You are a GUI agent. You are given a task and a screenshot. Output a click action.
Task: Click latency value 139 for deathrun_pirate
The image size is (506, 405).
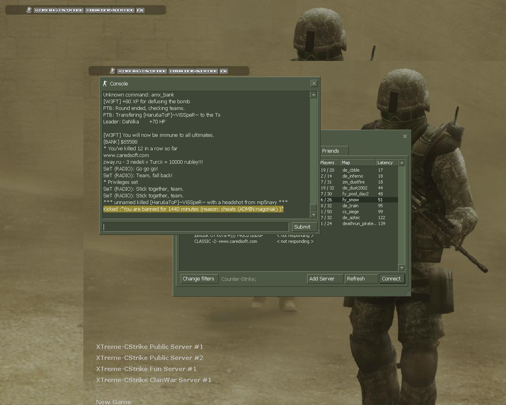381,223
